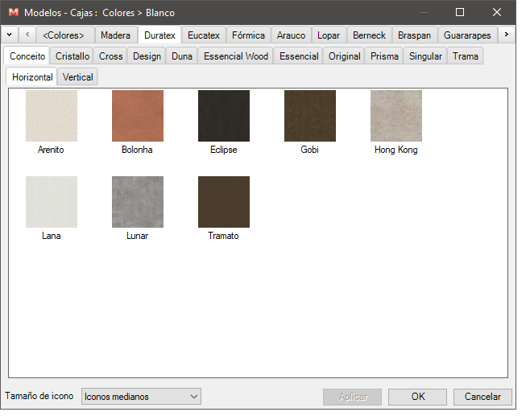Screen dimensions: 530x416
Task: Open the Cristallo collection tab
Action: coord(72,56)
